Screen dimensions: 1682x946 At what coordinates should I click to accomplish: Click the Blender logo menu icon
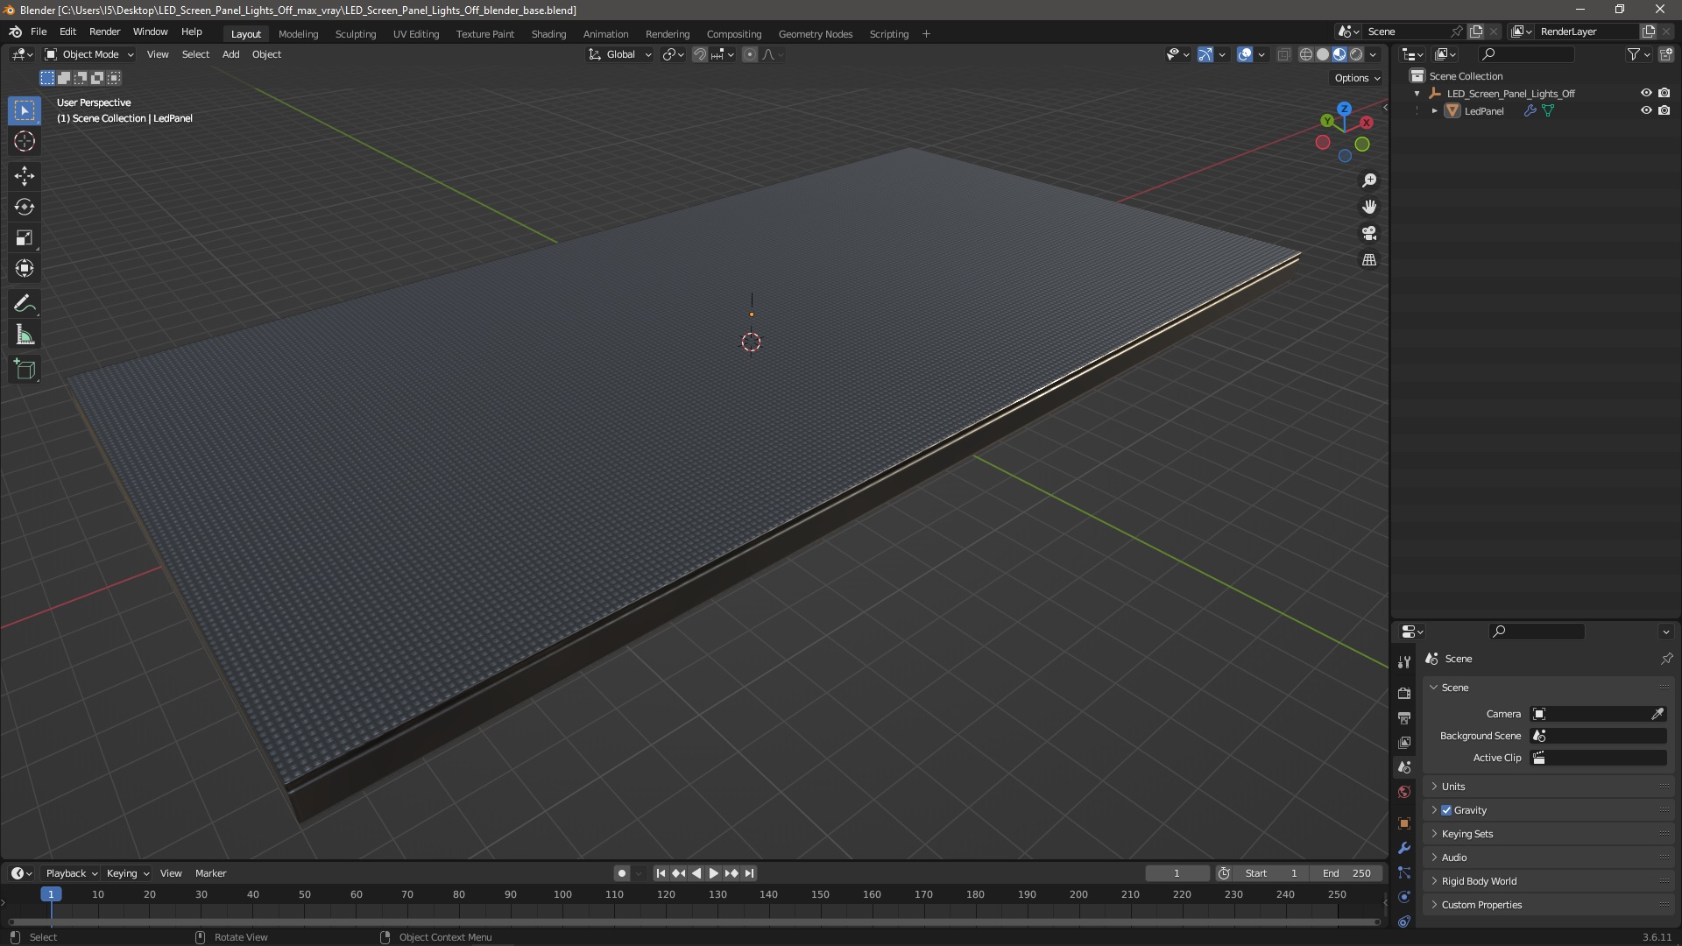click(15, 32)
